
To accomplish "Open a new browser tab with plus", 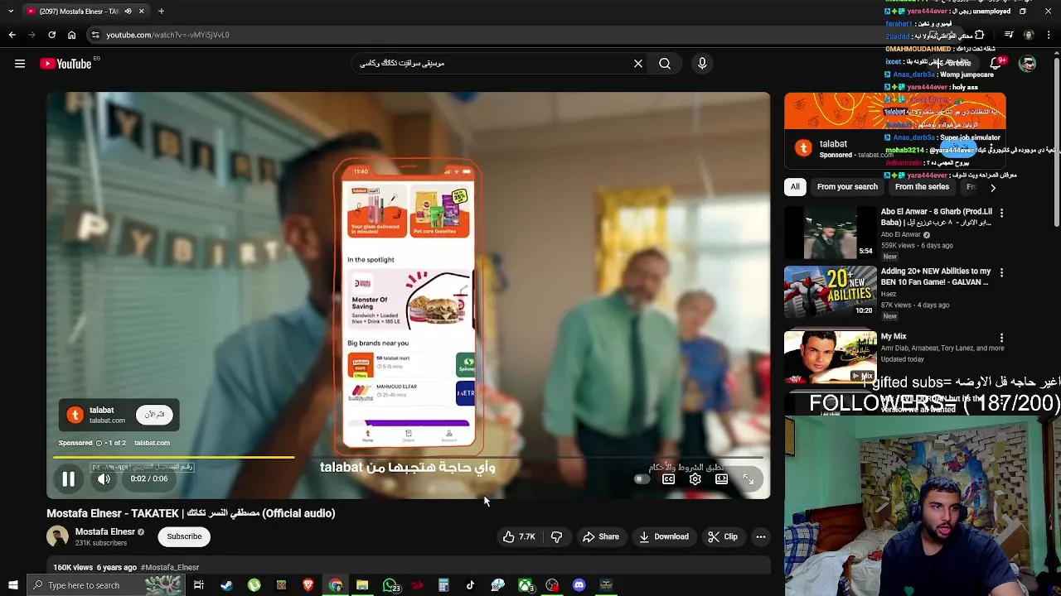I will point(161,11).
